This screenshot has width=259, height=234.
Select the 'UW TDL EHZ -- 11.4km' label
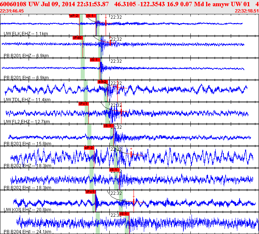(x=27, y=99)
